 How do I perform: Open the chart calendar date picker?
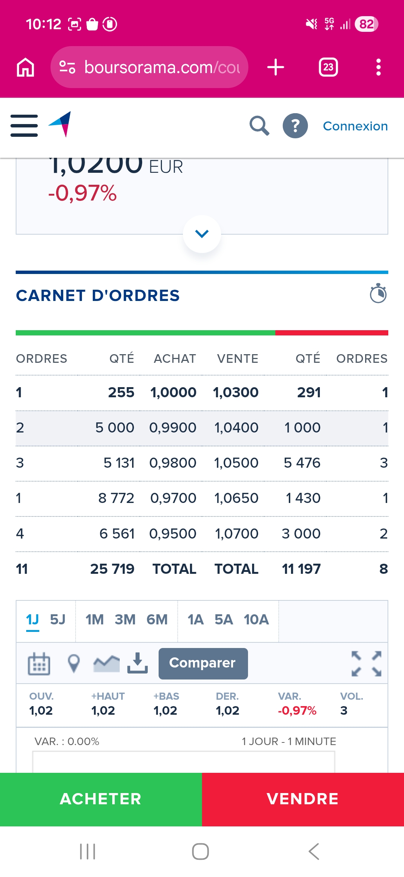click(39, 664)
